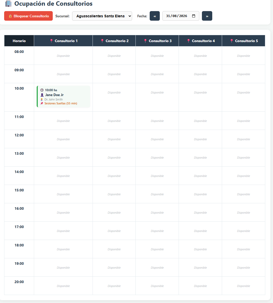Click the building icon beside page title
Screen dimensions: 273x303
point(8,3)
